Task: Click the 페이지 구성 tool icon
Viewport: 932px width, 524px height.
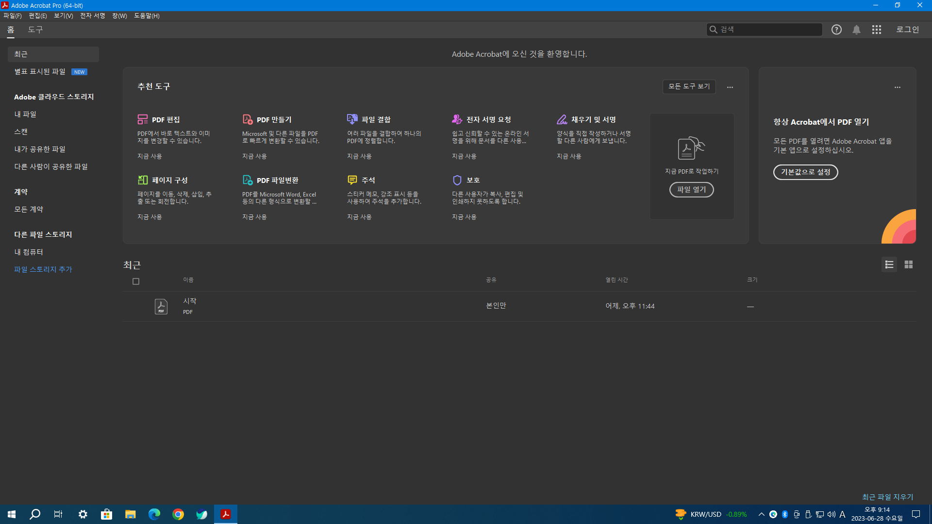Action: tap(142, 180)
